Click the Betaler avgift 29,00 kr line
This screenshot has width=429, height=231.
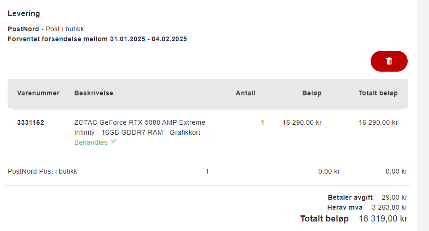tap(367, 197)
